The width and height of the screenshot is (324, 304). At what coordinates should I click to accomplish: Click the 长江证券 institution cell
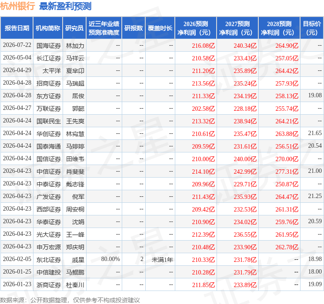coord(49,58)
